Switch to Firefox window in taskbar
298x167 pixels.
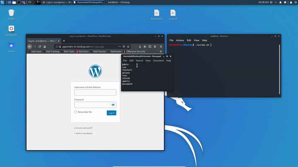point(57,2)
